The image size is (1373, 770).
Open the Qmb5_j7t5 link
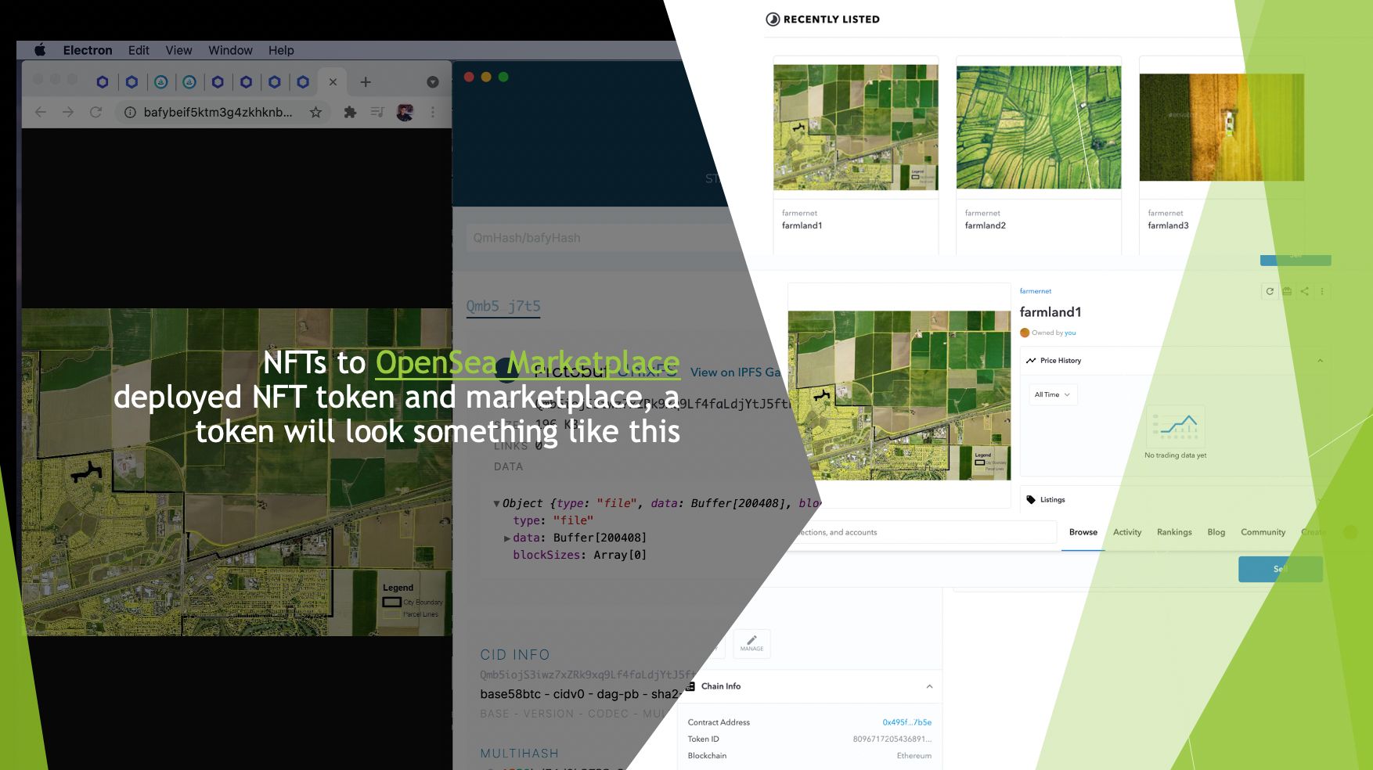[503, 306]
